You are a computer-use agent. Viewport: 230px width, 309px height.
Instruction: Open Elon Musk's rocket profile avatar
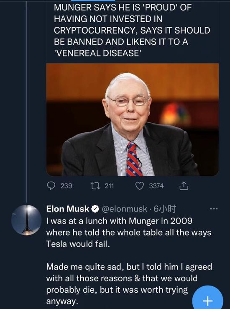point(26,220)
